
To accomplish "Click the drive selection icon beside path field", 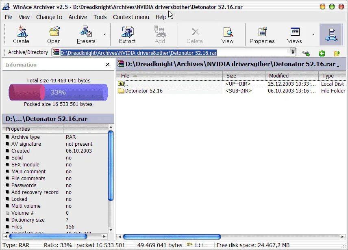I will 306,53.
